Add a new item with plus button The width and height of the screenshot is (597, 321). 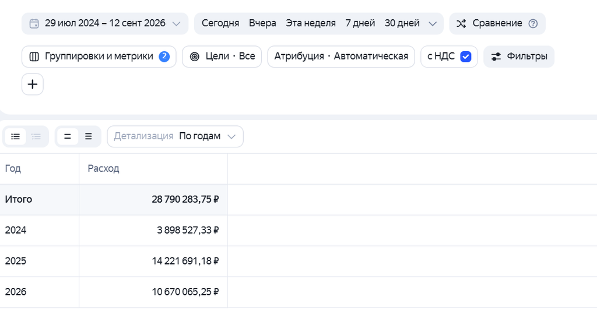pos(33,84)
